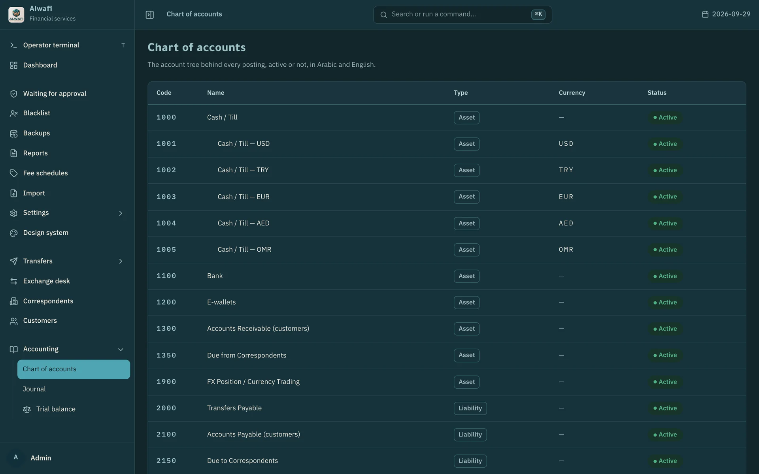Click FX Position / Currency Trading
The width and height of the screenshot is (759, 474).
[253, 382]
